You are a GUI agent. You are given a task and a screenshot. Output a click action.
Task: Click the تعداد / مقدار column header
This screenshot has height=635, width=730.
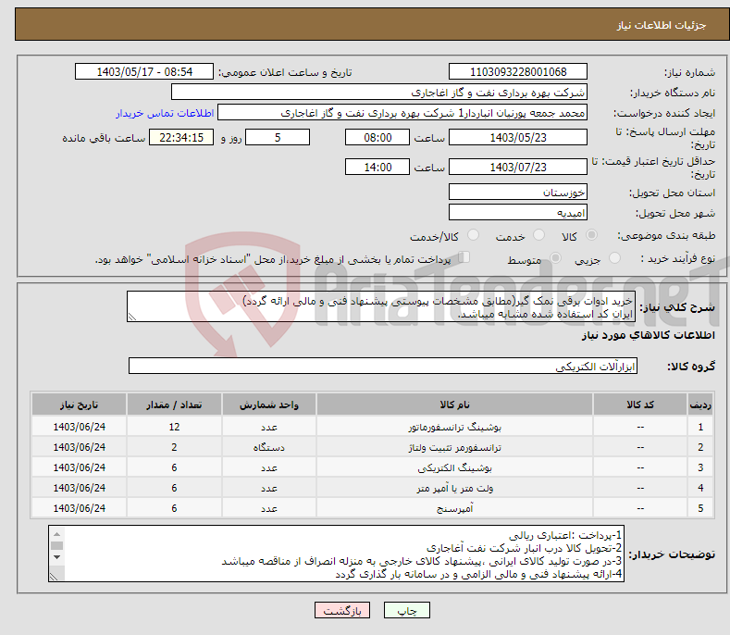tap(174, 405)
